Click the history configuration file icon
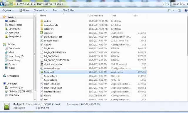 click(42, 95)
